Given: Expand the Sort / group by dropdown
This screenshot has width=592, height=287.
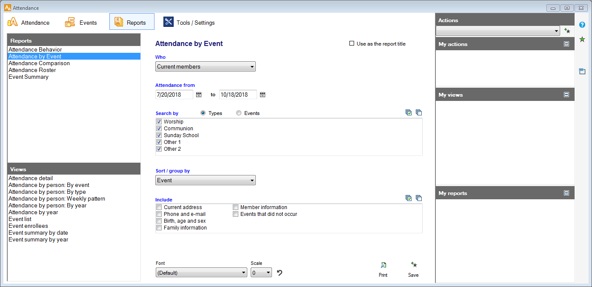Looking at the screenshot, I should (205, 180).
